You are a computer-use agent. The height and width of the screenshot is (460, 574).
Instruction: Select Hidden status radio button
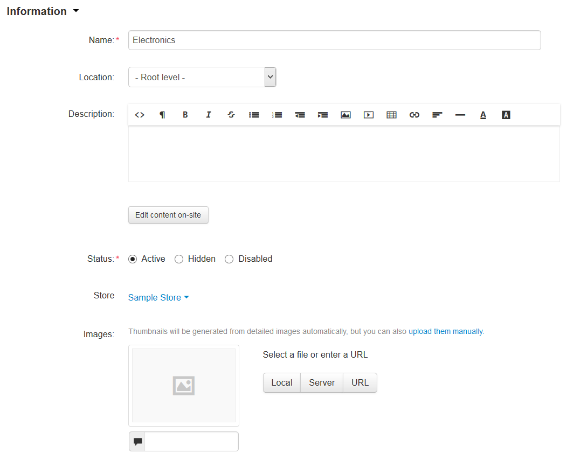pos(179,259)
